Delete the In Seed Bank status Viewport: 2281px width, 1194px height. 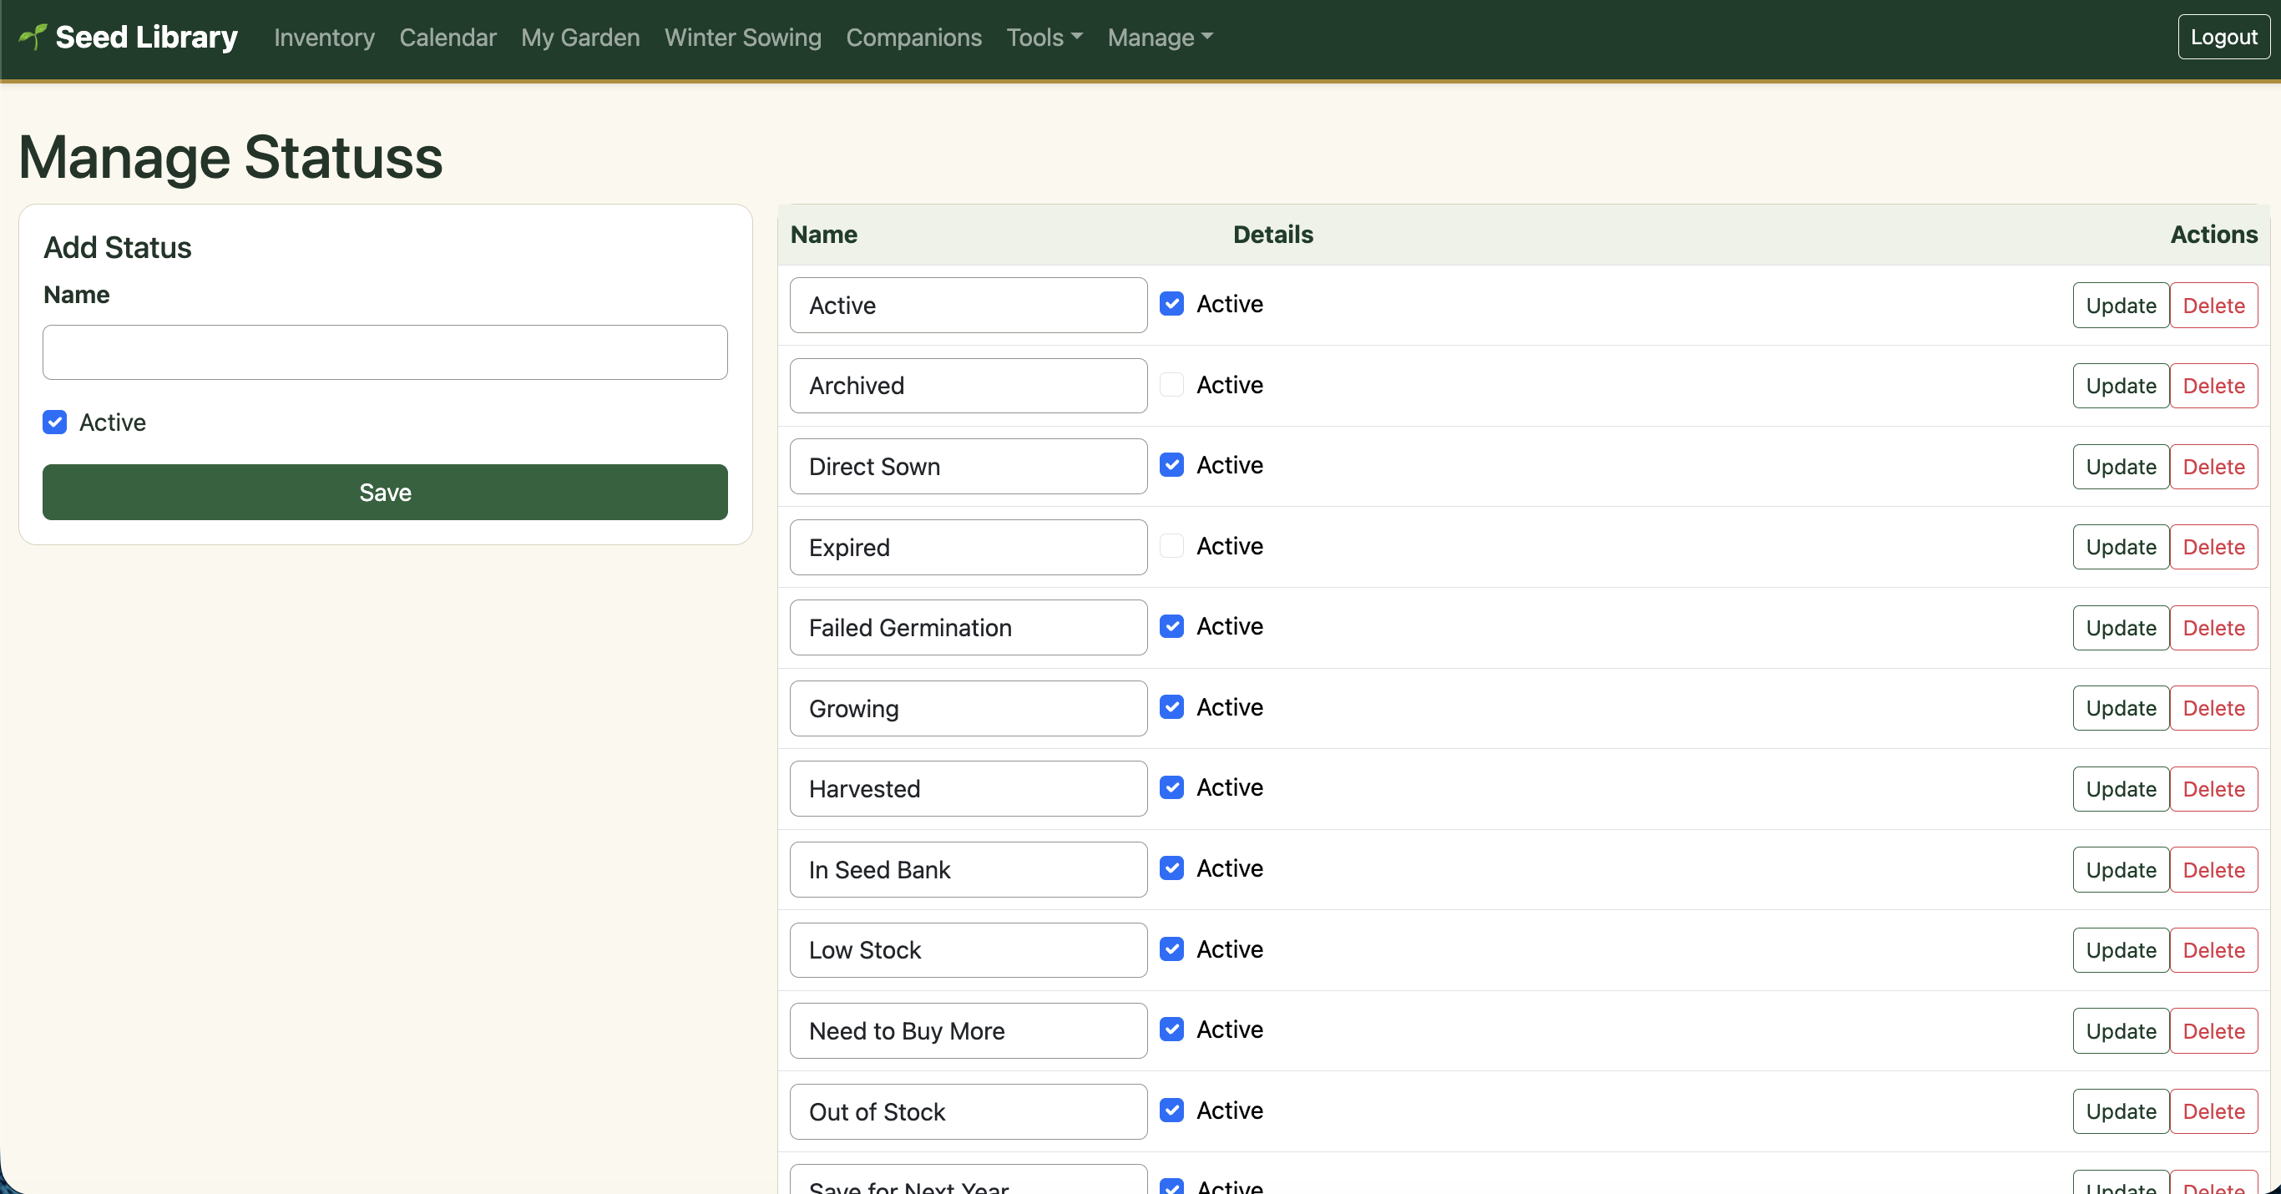[x=2213, y=870]
